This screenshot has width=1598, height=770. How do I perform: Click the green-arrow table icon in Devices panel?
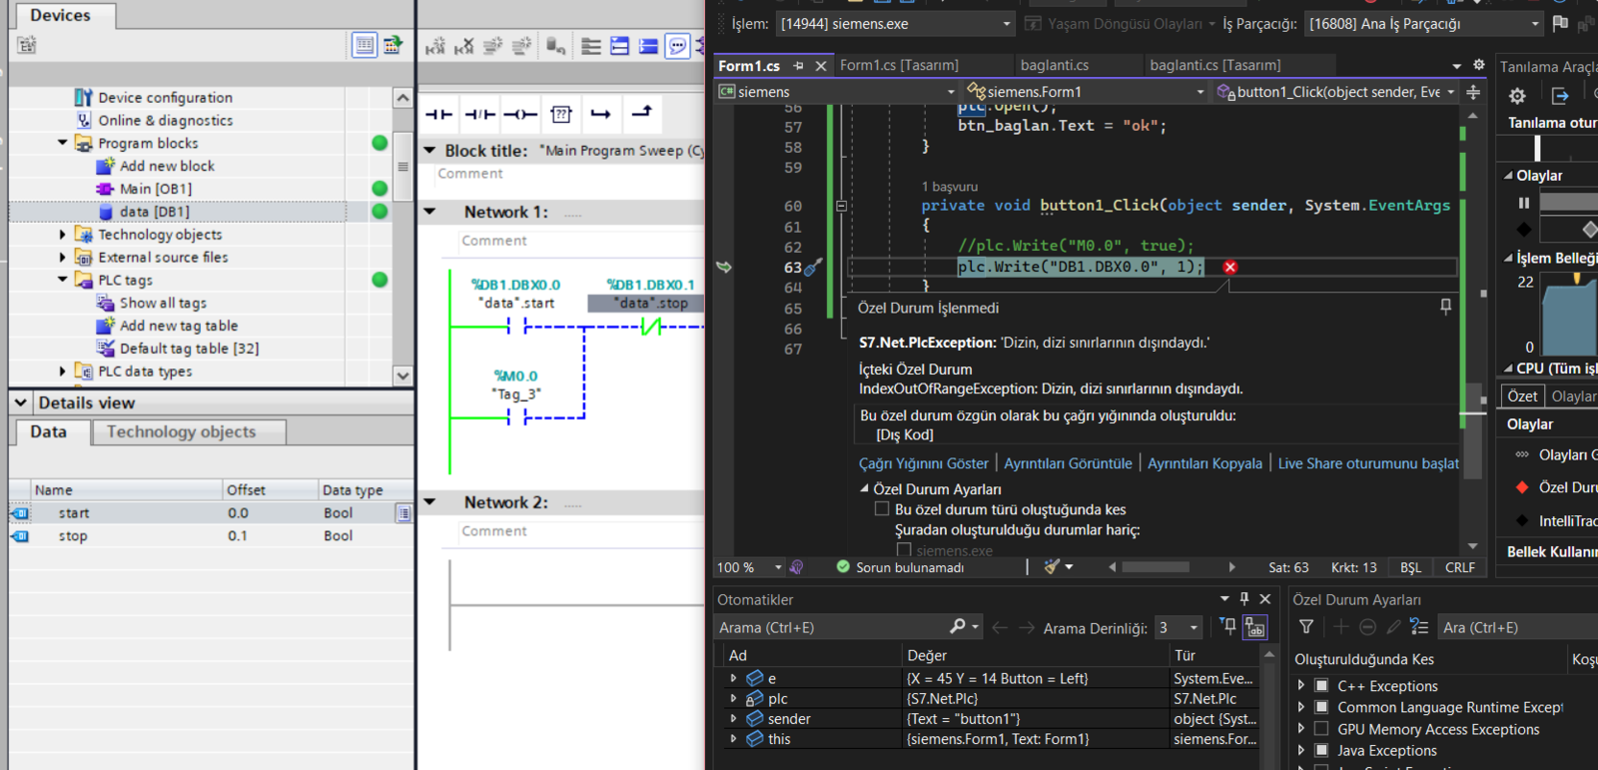(393, 45)
